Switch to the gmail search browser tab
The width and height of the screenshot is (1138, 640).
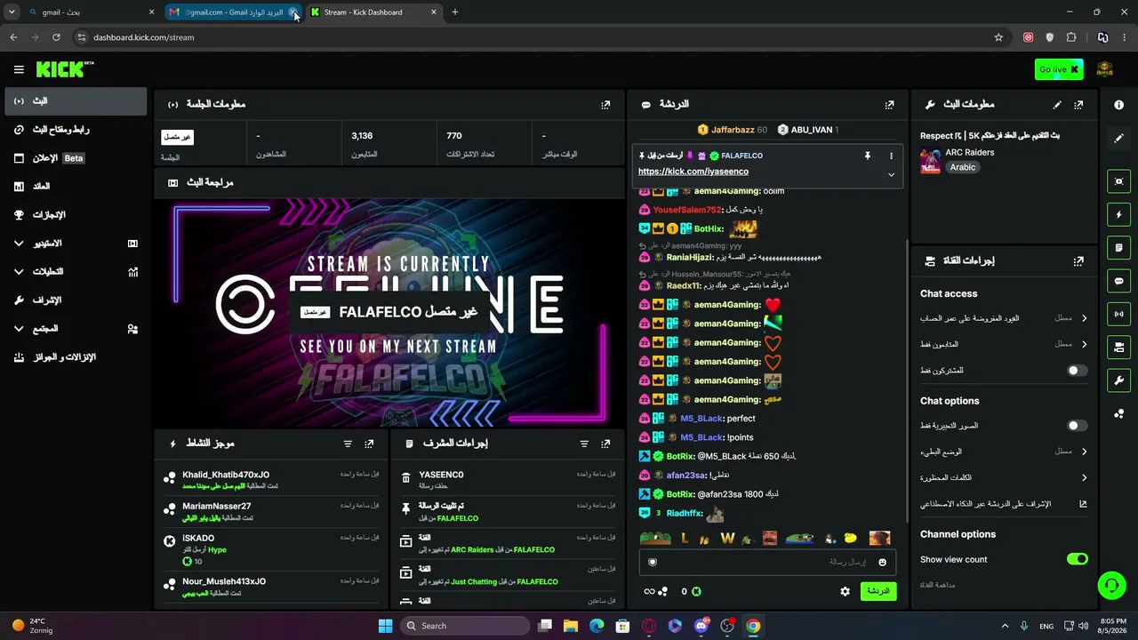click(x=89, y=12)
